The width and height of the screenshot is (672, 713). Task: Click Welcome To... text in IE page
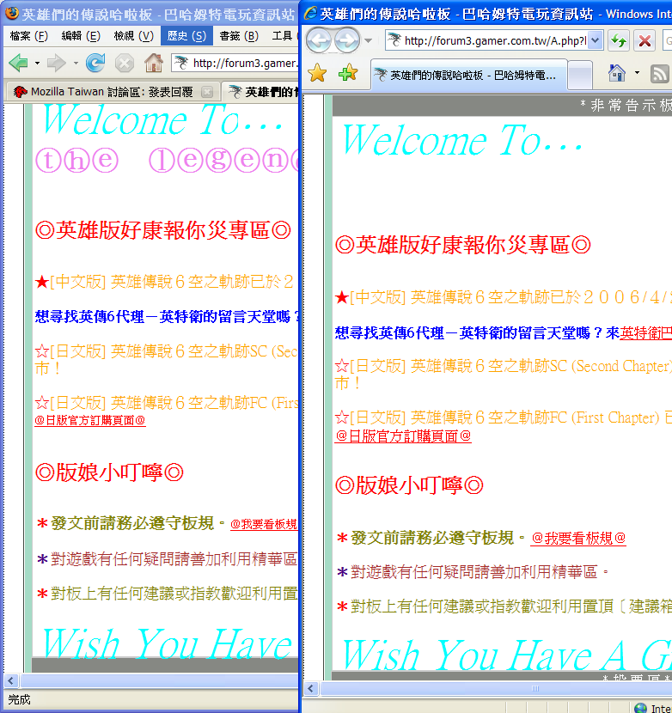click(x=462, y=140)
